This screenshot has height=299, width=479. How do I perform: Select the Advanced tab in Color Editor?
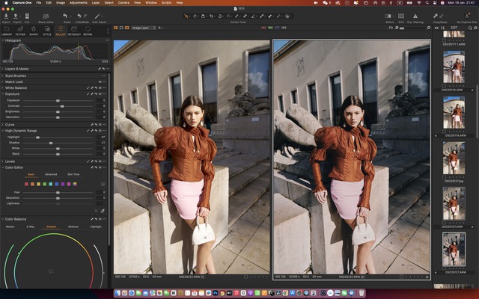[51, 174]
